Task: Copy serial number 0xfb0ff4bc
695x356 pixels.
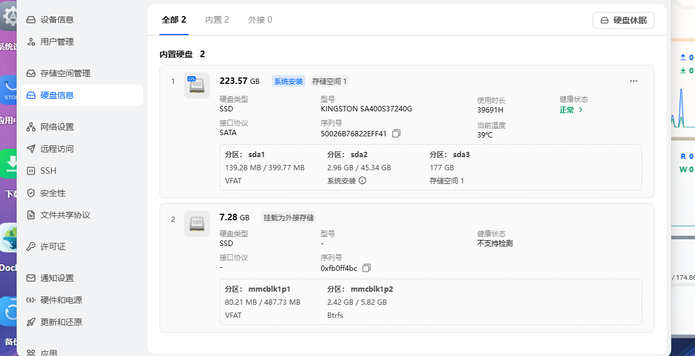Action: click(x=367, y=268)
